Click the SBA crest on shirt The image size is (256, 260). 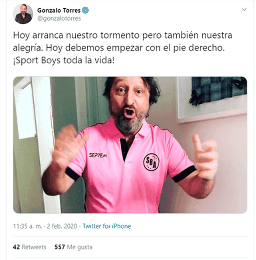(x=151, y=162)
